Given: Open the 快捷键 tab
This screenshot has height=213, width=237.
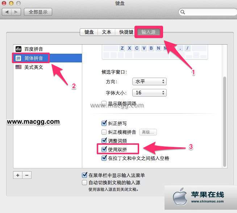Looking at the screenshot, I should tap(126, 32).
